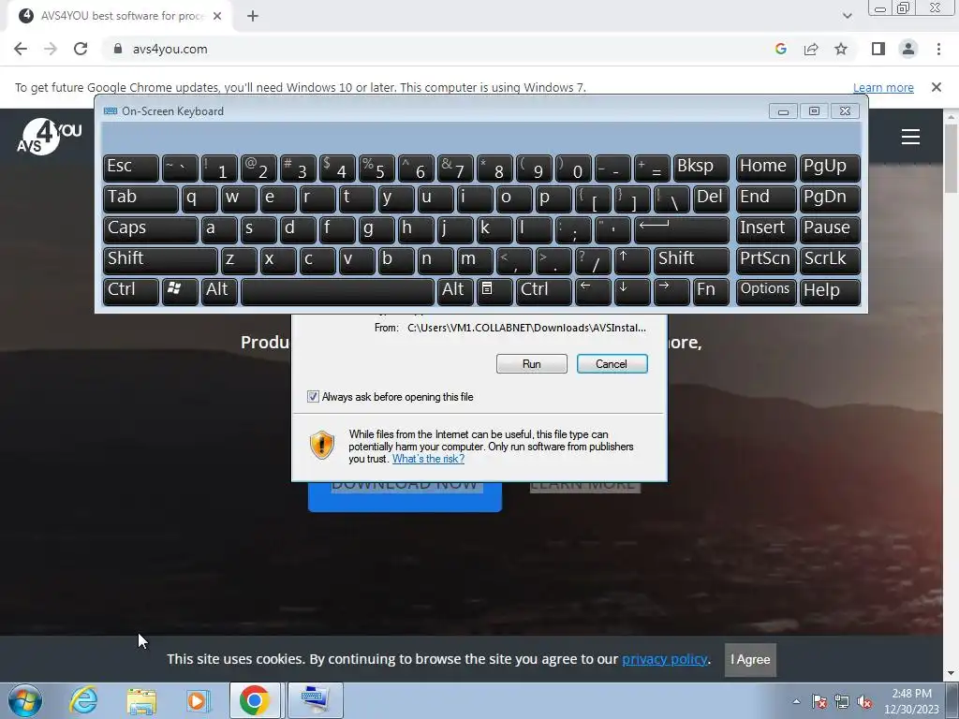Uncheck Always ask before opening this file

coord(313,397)
